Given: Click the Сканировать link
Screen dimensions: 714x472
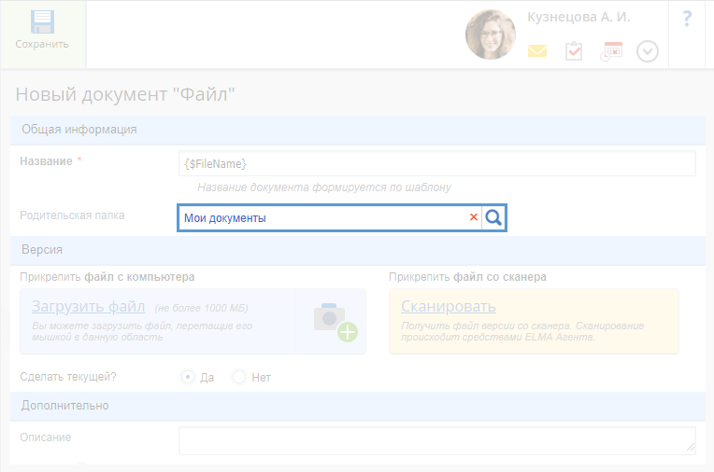Looking at the screenshot, I should point(449,307).
